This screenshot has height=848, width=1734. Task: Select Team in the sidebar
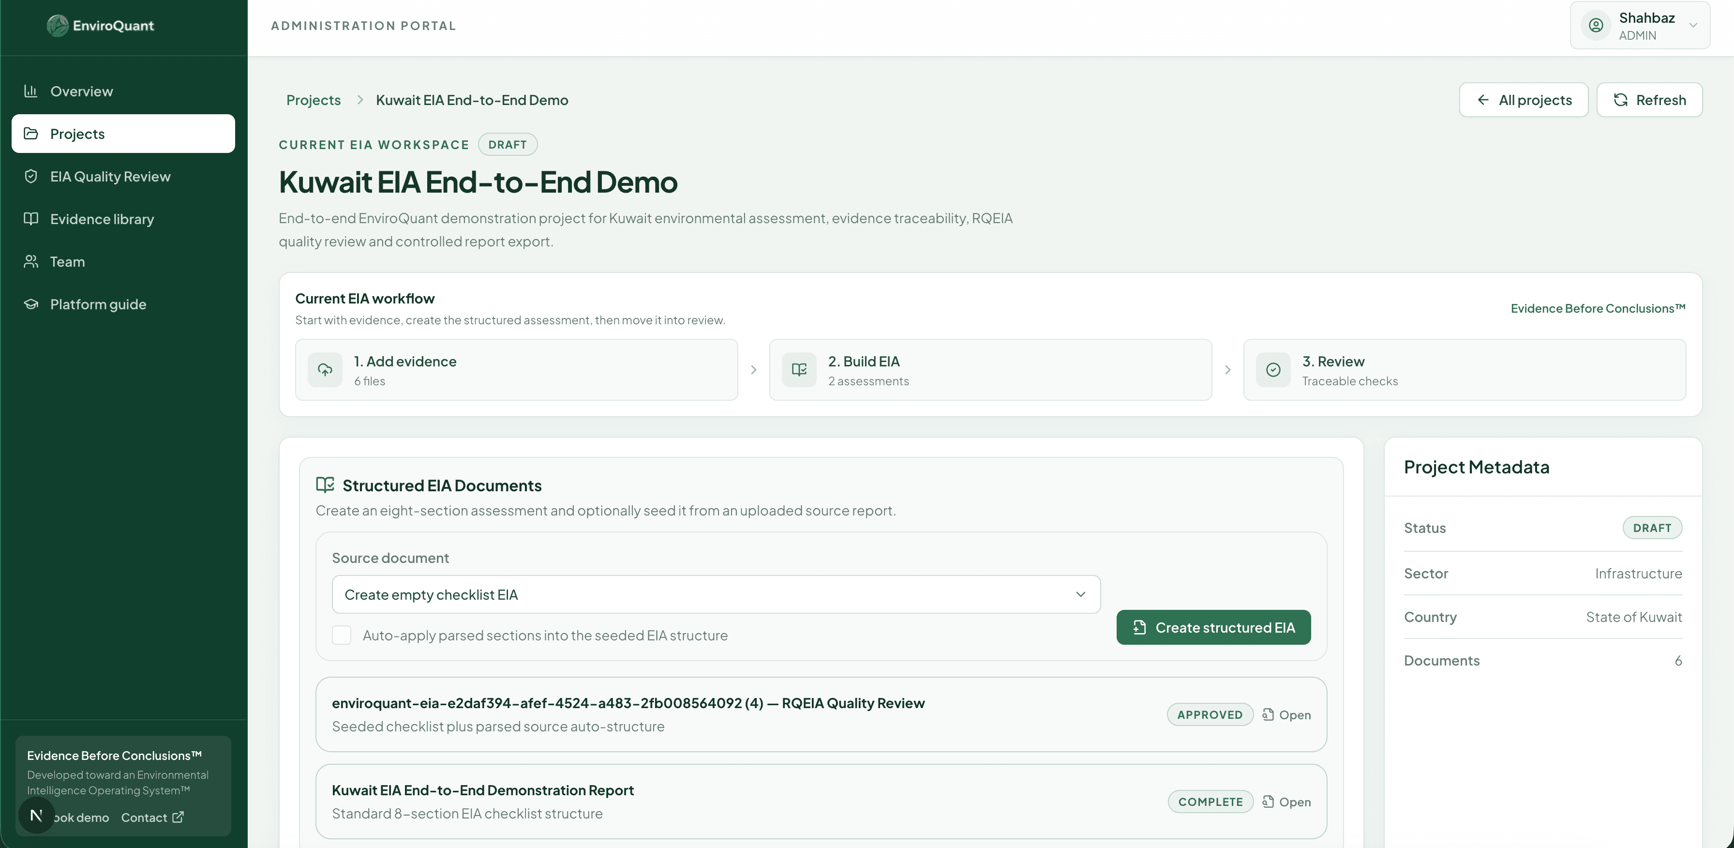(123, 261)
